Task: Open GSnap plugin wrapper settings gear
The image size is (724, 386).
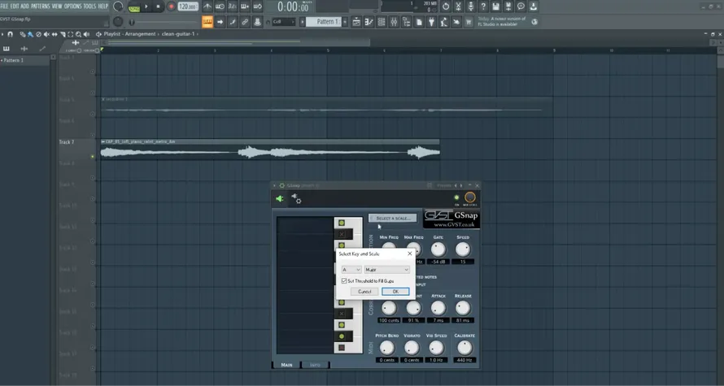Action: click(296, 199)
